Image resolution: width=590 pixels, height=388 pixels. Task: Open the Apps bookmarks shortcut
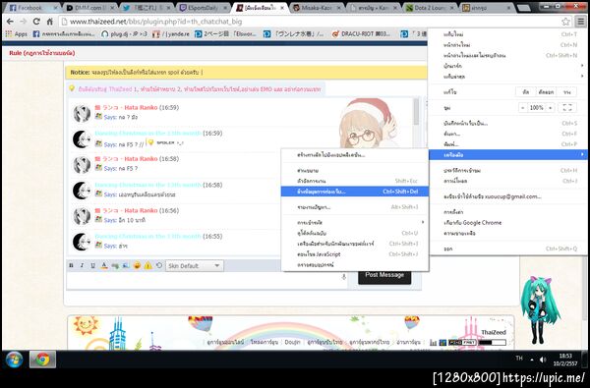point(16,34)
